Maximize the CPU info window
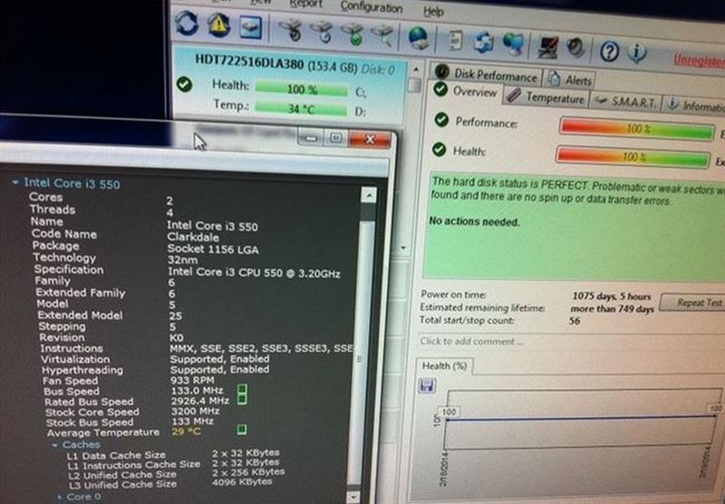 pyautogui.click(x=335, y=138)
